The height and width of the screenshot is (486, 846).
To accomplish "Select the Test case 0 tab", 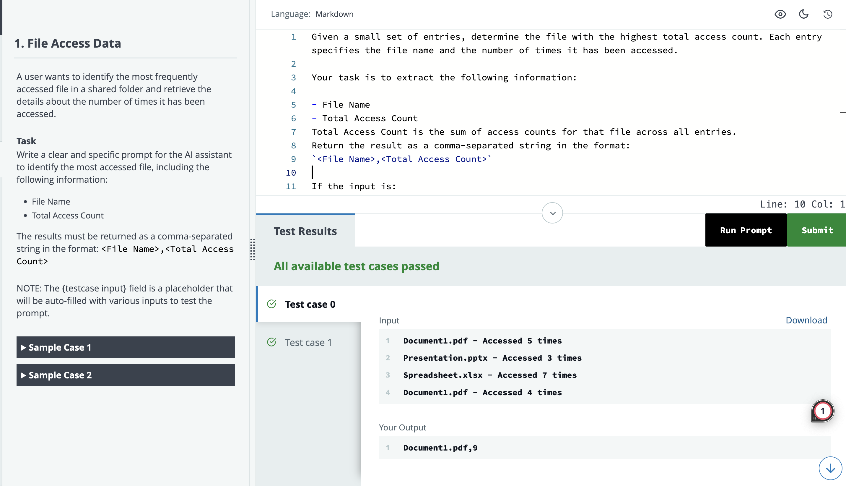I will click(x=310, y=304).
